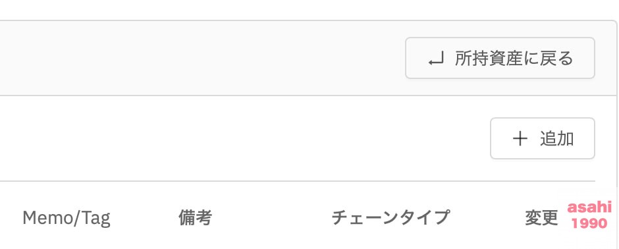The image size is (619, 249).
Task: Sort the table by チェーンタイプ
Action: point(390,217)
